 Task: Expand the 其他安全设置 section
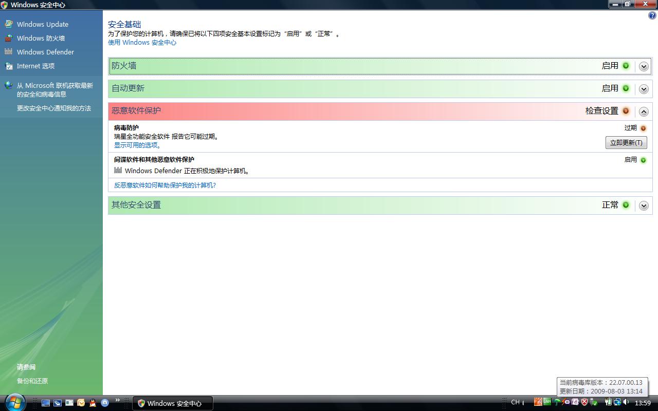coord(644,206)
